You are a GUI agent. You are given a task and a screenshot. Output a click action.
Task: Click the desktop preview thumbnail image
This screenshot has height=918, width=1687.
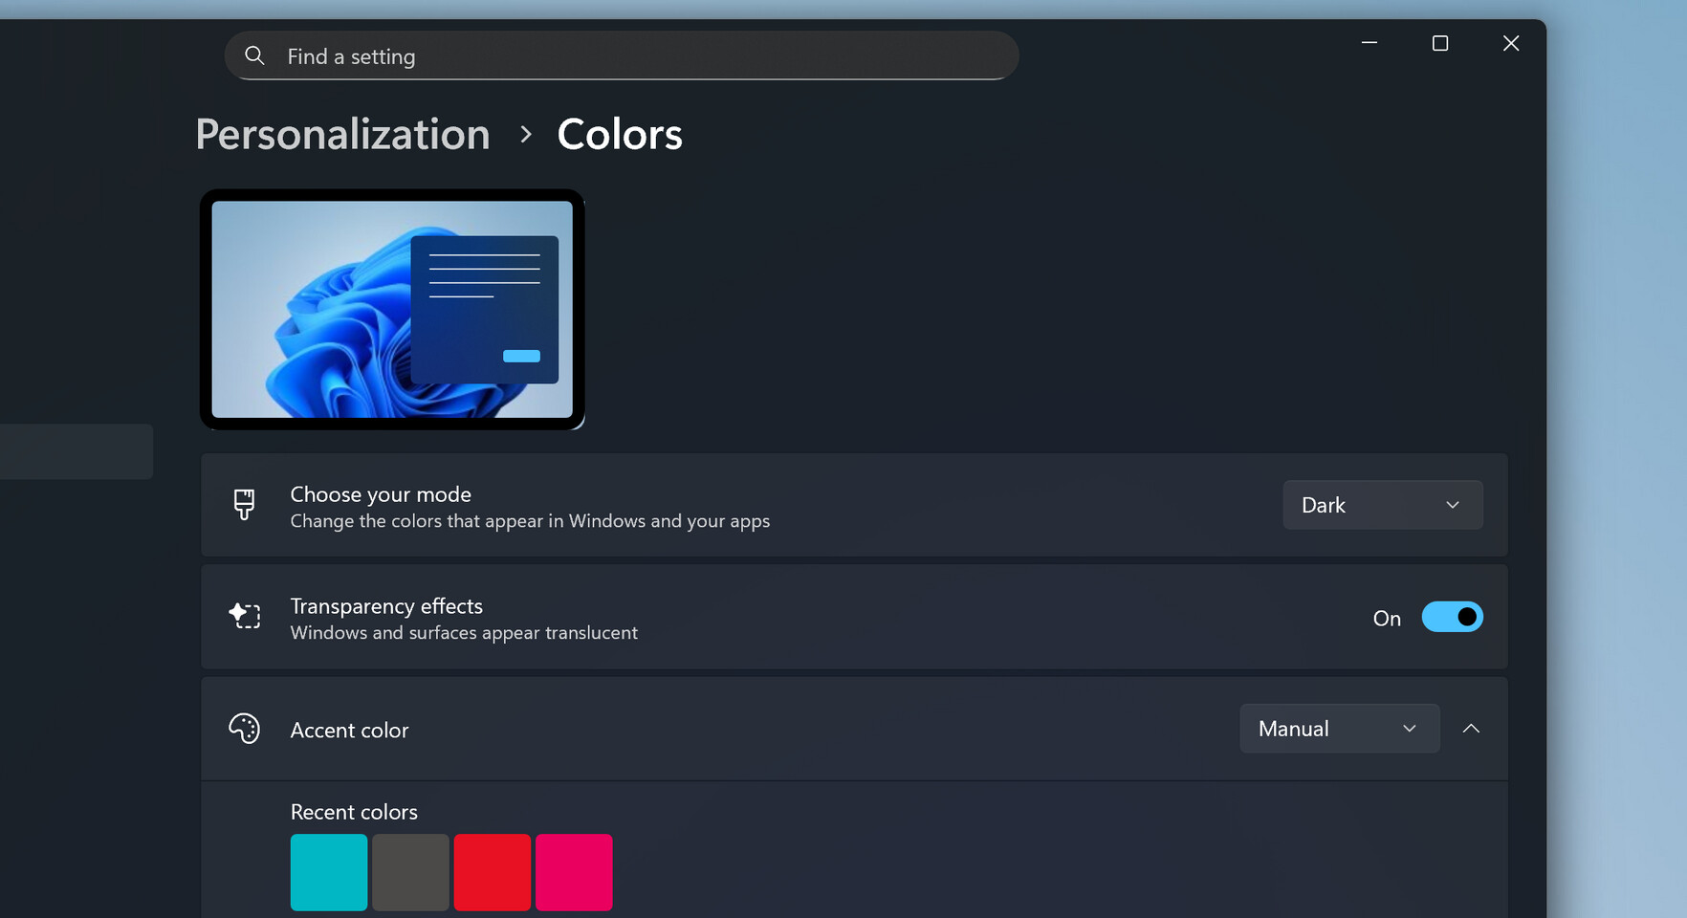click(392, 310)
